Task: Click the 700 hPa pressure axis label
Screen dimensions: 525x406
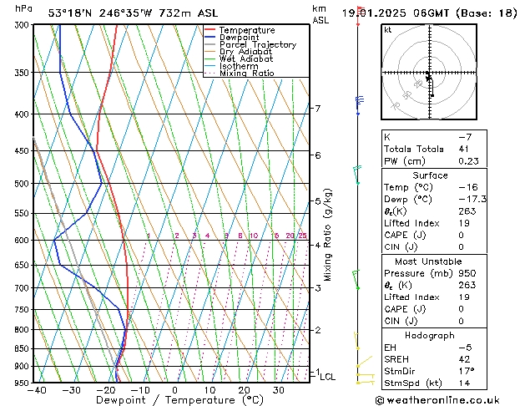Action: pos(23,288)
